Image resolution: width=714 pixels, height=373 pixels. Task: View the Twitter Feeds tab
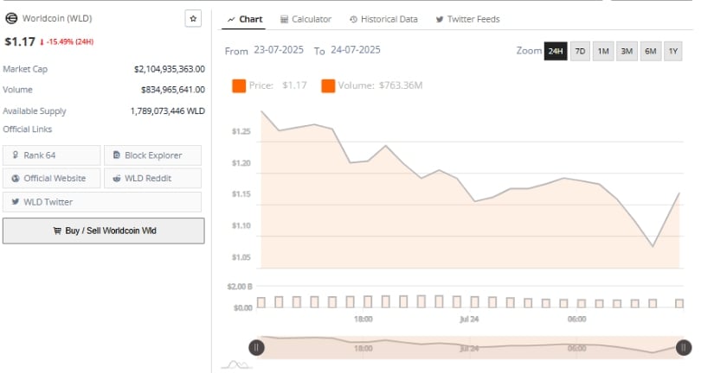pyautogui.click(x=467, y=19)
